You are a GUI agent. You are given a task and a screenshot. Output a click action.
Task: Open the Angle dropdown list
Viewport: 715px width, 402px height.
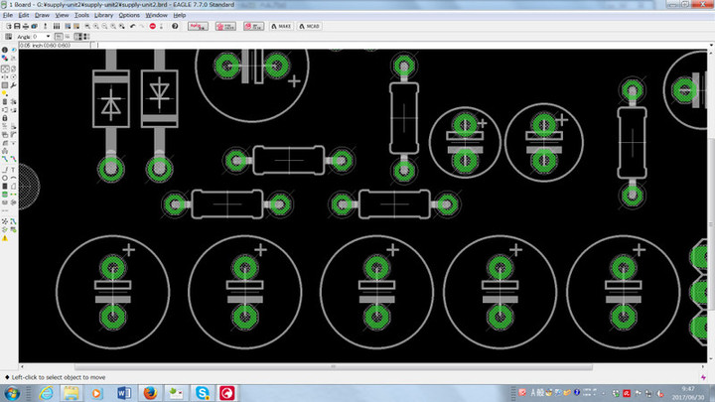point(47,37)
